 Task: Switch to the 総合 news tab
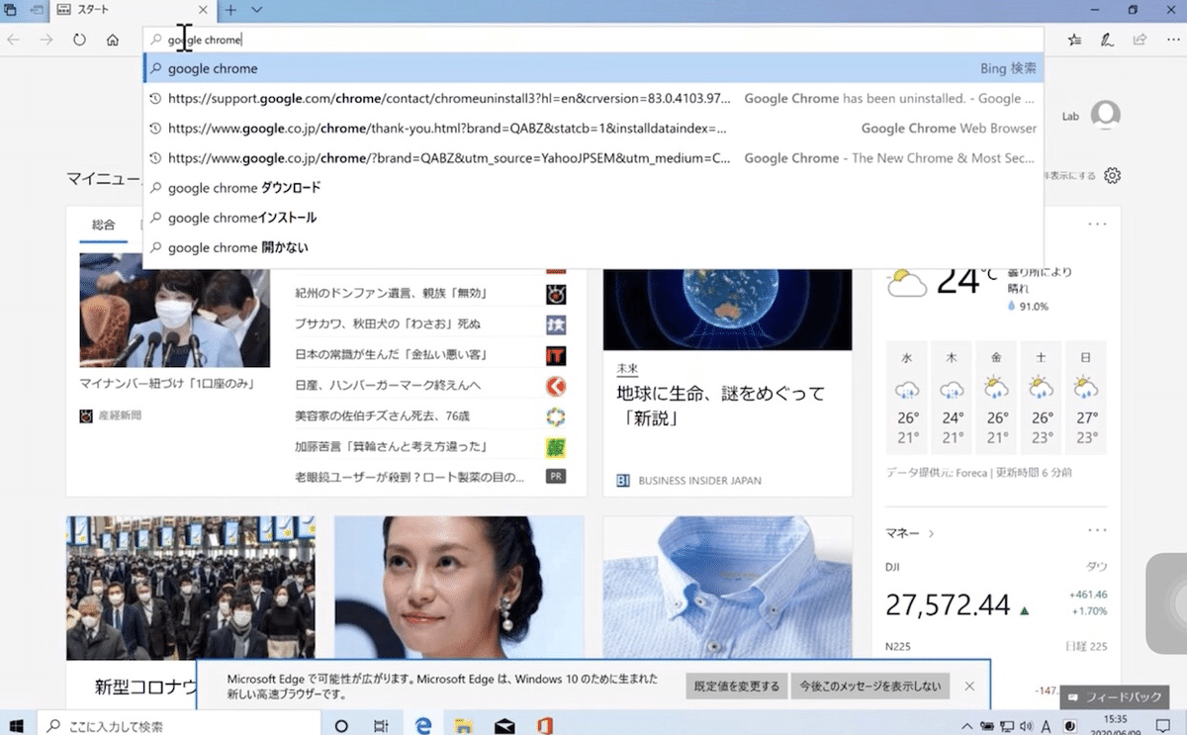pyautogui.click(x=103, y=226)
